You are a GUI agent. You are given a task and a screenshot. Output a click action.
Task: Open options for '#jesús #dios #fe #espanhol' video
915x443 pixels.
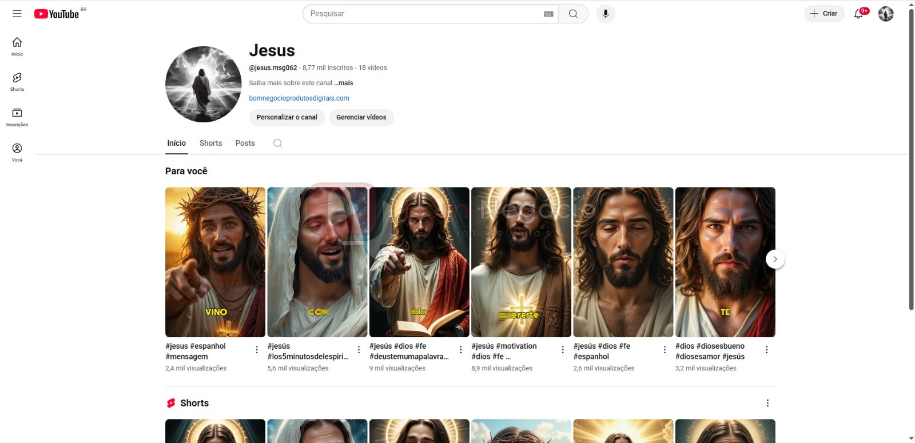665,349
